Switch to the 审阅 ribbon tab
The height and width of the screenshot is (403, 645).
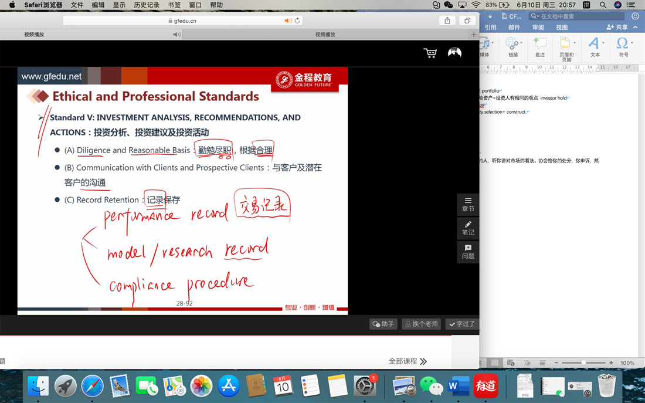coord(538,28)
